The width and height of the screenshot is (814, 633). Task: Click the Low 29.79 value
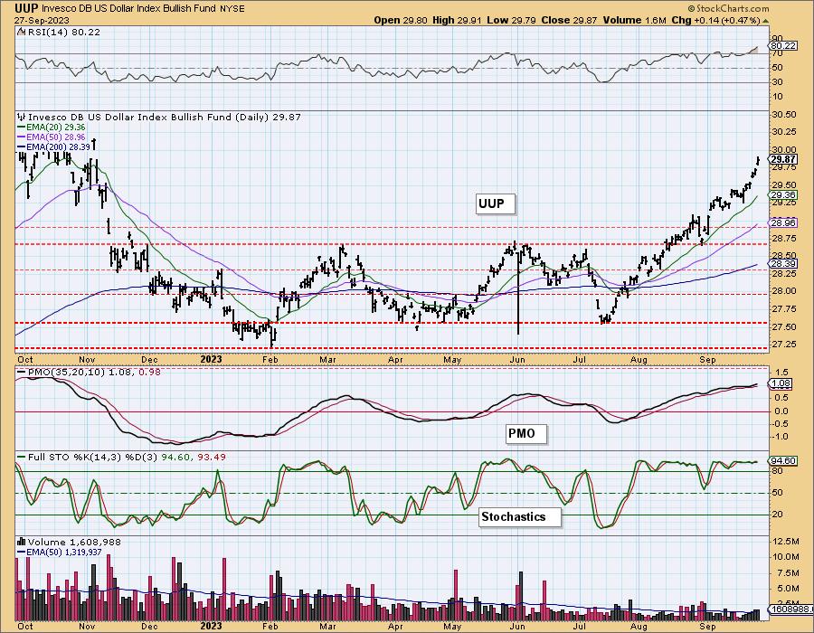[x=511, y=20]
